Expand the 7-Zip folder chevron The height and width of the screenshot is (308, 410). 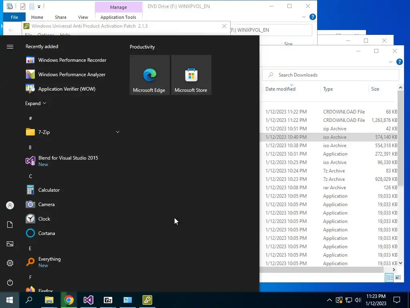(118, 132)
